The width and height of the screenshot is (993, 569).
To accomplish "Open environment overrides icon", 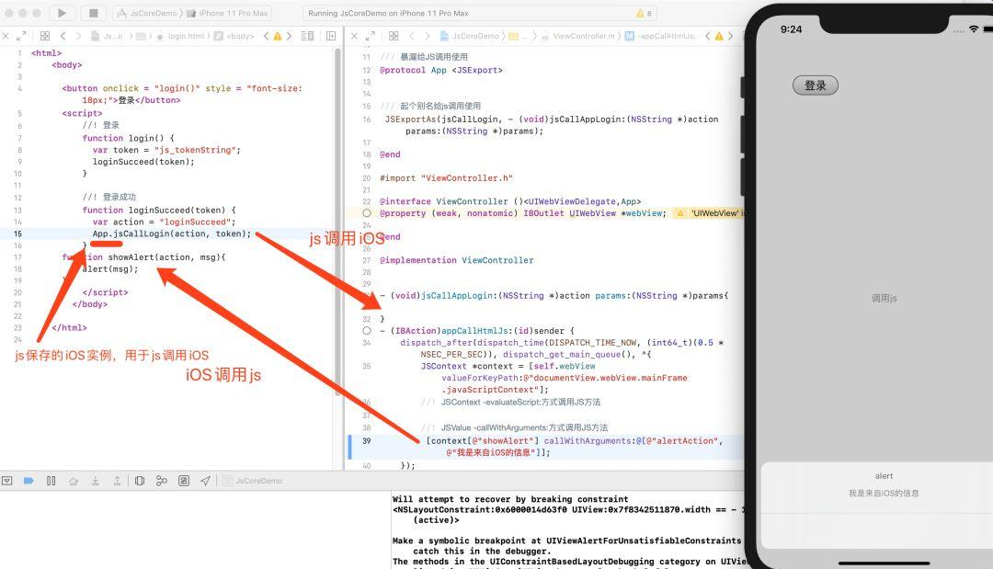I will [184, 481].
